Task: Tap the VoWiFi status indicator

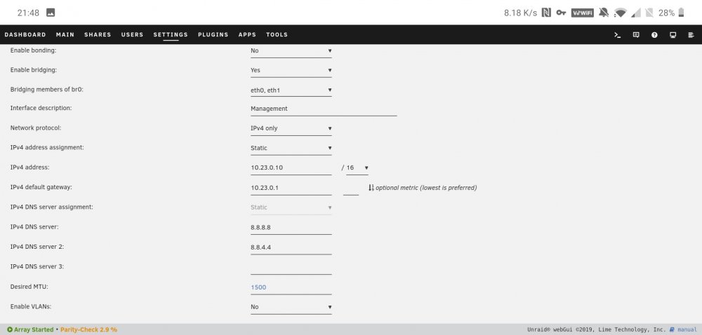Action: 583,13
